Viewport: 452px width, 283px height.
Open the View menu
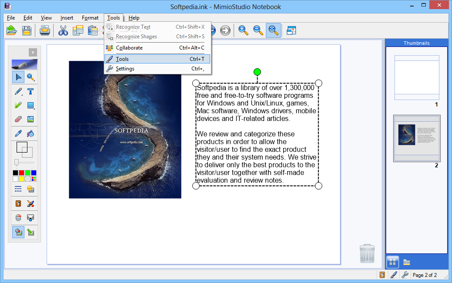46,18
